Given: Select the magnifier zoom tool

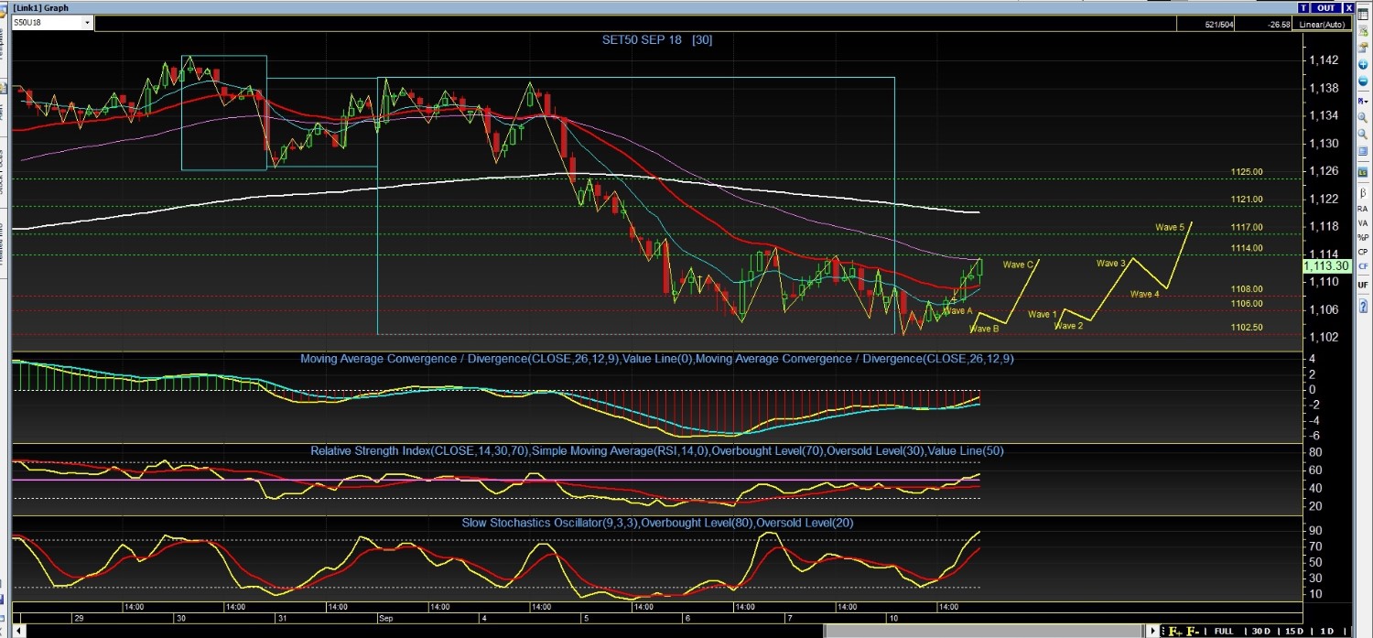Looking at the screenshot, I should pyautogui.click(x=1363, y=117).
